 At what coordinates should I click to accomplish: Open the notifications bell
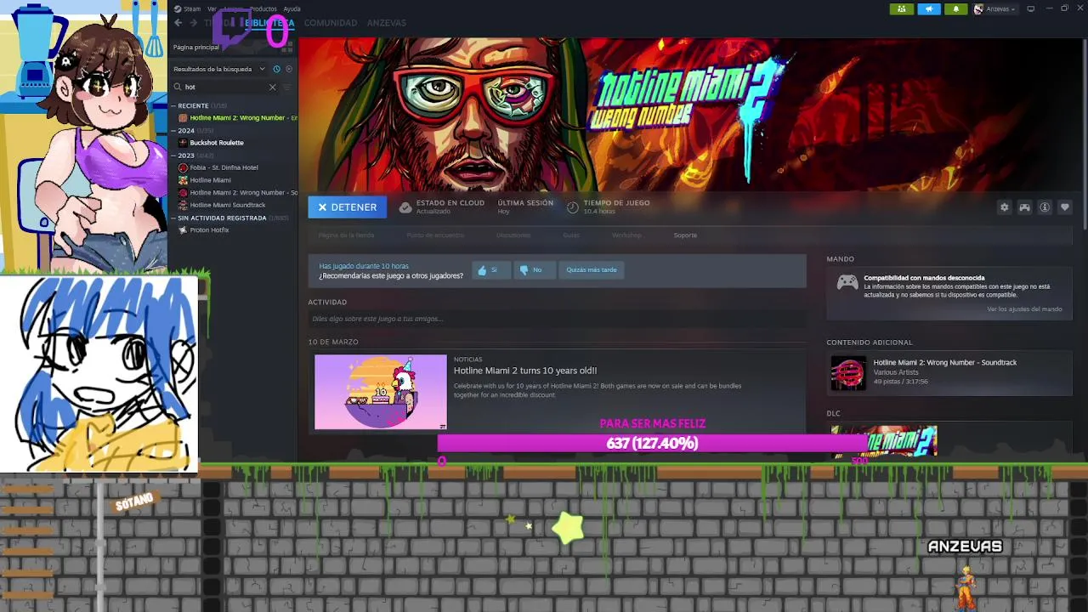(955, 9)
